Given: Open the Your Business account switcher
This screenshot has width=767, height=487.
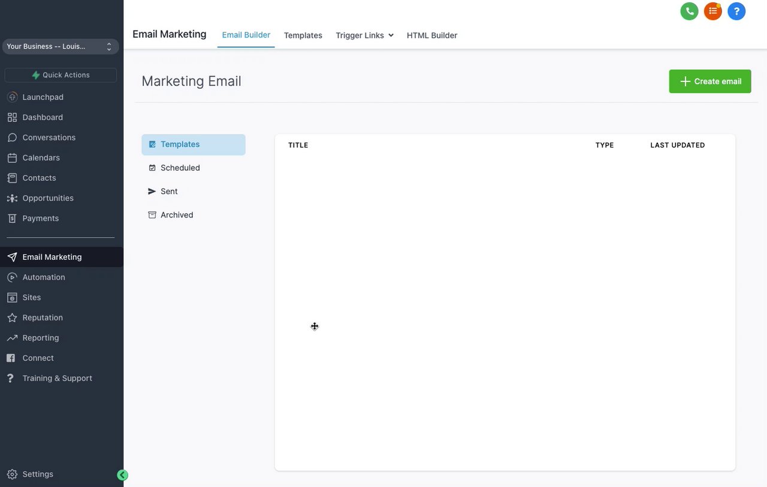Looking at the screenshot, I should click(60, 47).
